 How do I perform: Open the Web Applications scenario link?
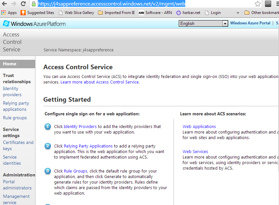[199, 127]
